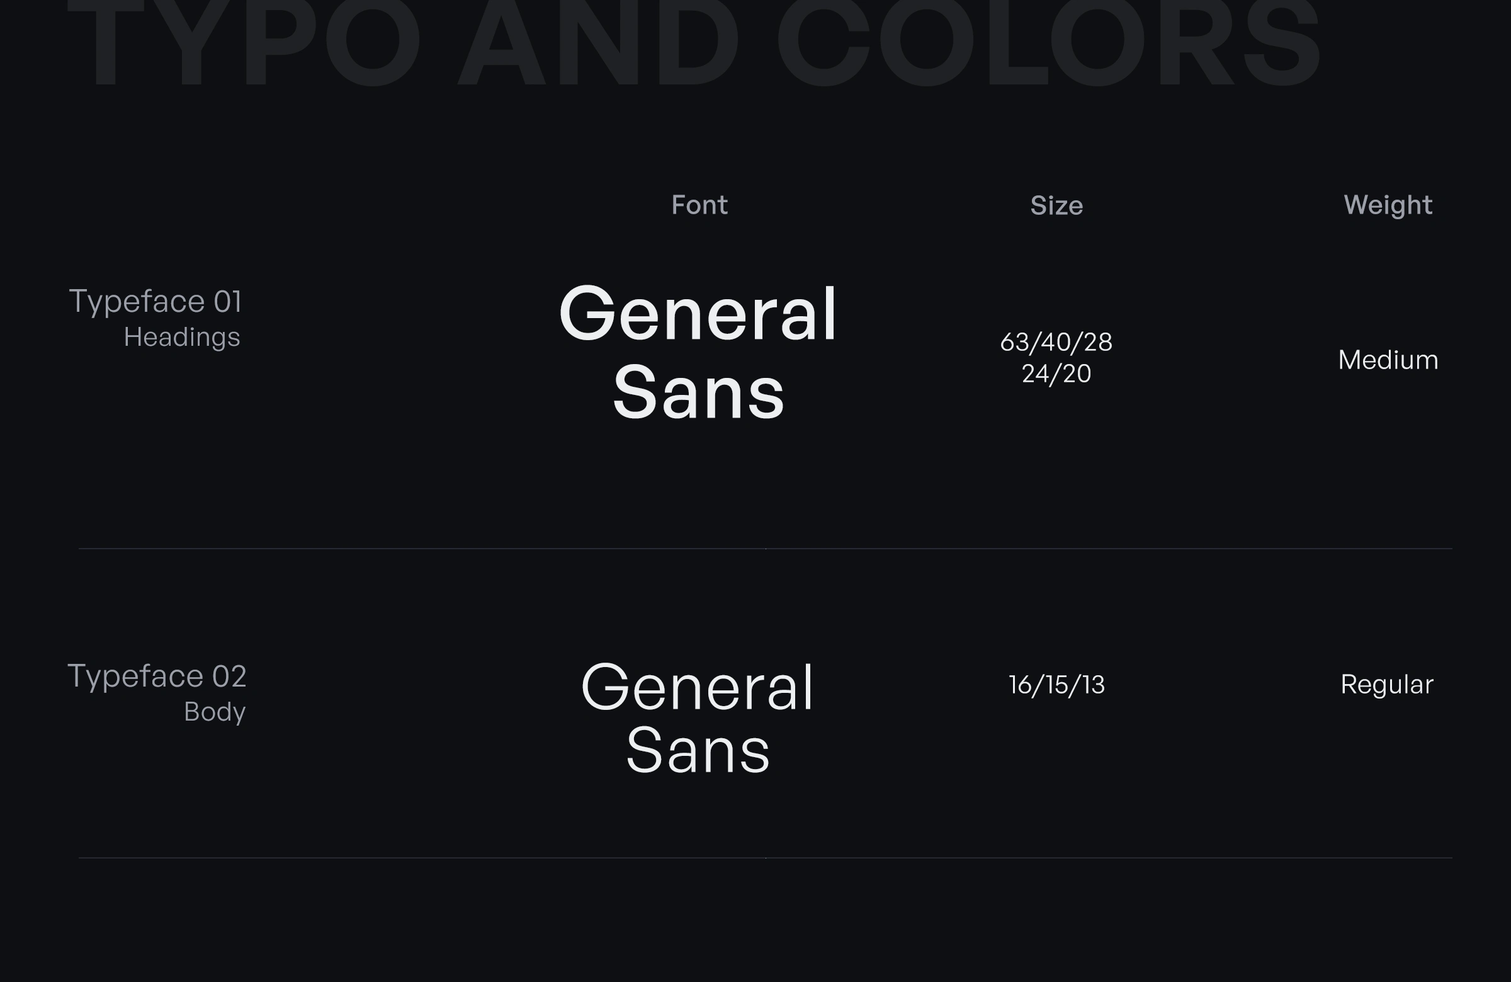Click the word Sans in heading typeface sample
The height and width of the screenshot is (982, 1511).
pyautogui.click(x=698, y=392)
